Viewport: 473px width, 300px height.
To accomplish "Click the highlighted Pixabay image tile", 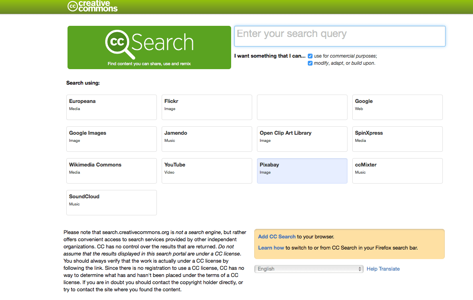I will (302, 170).
